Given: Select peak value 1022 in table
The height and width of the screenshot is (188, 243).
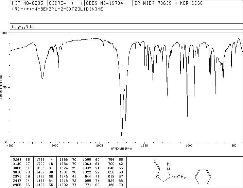Looking at the screenshot, I should tap(87, 172).
